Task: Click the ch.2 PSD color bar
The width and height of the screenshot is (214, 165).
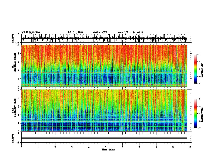Action: (x=195, y=114)
